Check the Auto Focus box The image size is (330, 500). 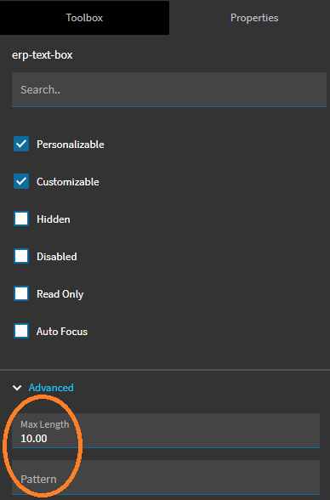coord(21,331)
